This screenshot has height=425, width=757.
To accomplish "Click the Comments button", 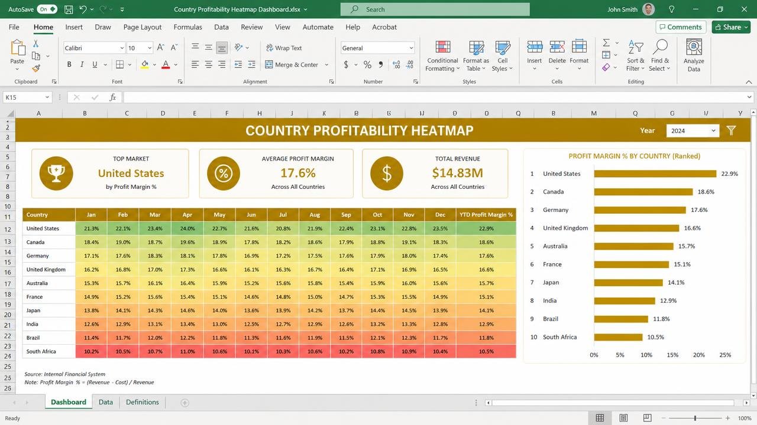I will 680,27.
